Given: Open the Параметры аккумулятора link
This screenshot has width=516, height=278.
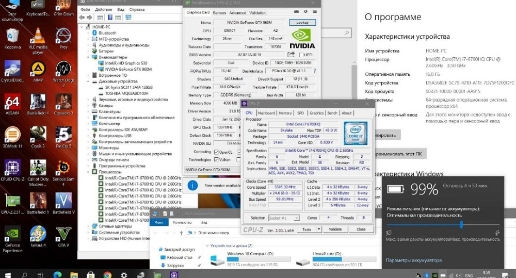Looking at the screenshot, I should pyautogui.click(x=414, y=260).
